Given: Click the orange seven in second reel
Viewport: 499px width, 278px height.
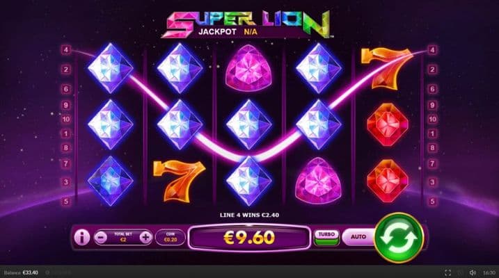Looking at the screenshot, I should pyautogui.click(x=179, y=181).
